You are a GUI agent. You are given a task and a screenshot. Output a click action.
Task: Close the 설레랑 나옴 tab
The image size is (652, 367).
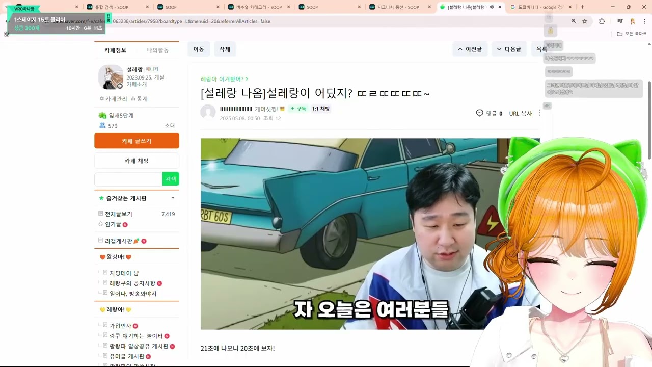(x=500, y=7)
